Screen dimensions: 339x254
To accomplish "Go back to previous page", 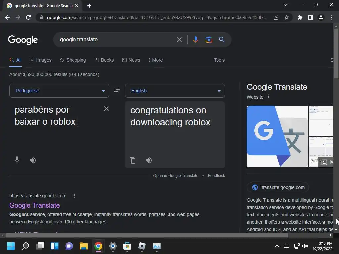I will 7,17.
